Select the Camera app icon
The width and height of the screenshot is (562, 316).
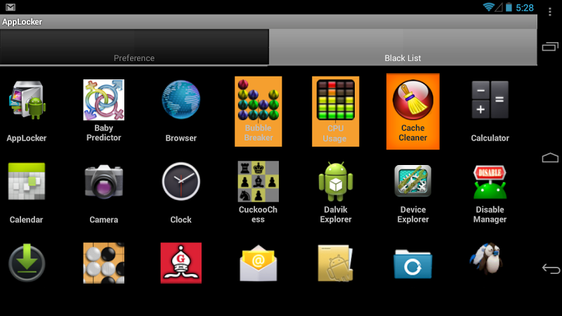(103, 181)
